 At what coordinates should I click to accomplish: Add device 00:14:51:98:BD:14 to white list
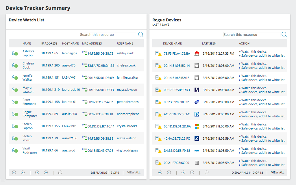(x=262, y=67)
